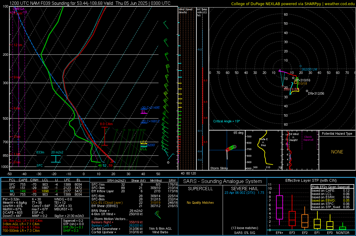The image size is (356, 236).
Task: Click the 358/19 RM hodograph label
Action: pos(291,90)
